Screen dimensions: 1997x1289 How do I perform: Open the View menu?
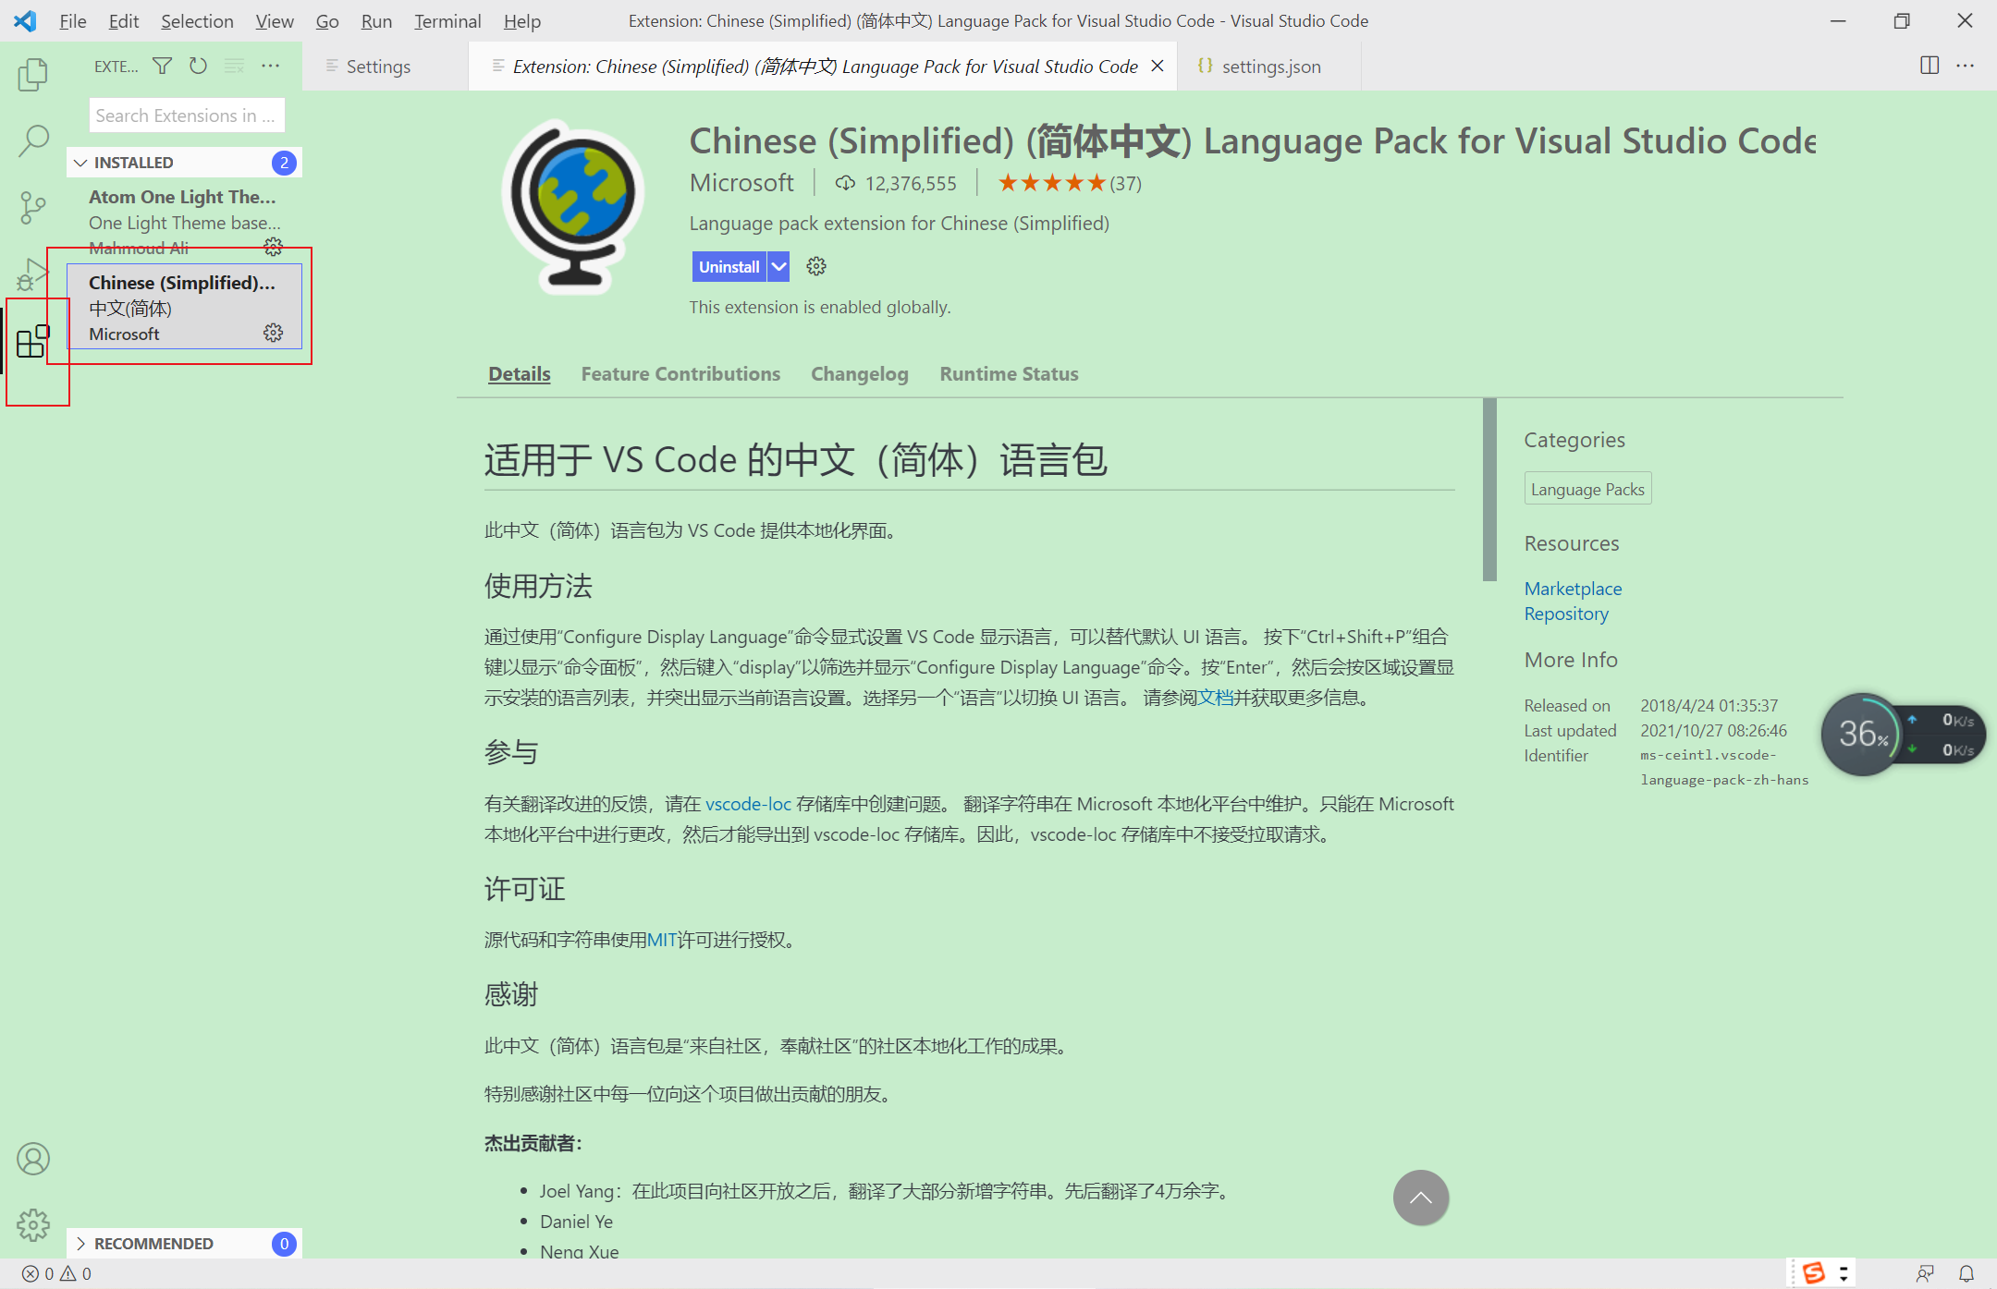[275, 20]
